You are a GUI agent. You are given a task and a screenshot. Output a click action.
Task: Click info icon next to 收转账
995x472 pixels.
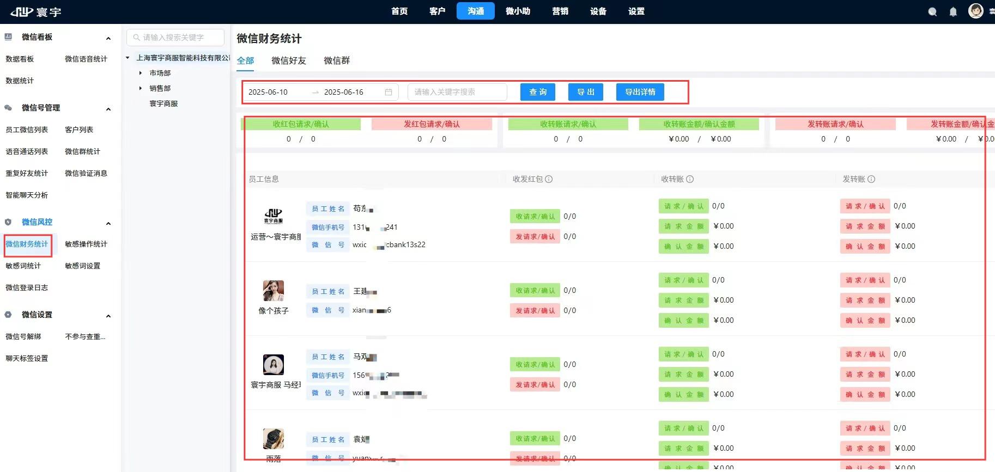click(x=690, y=179)
